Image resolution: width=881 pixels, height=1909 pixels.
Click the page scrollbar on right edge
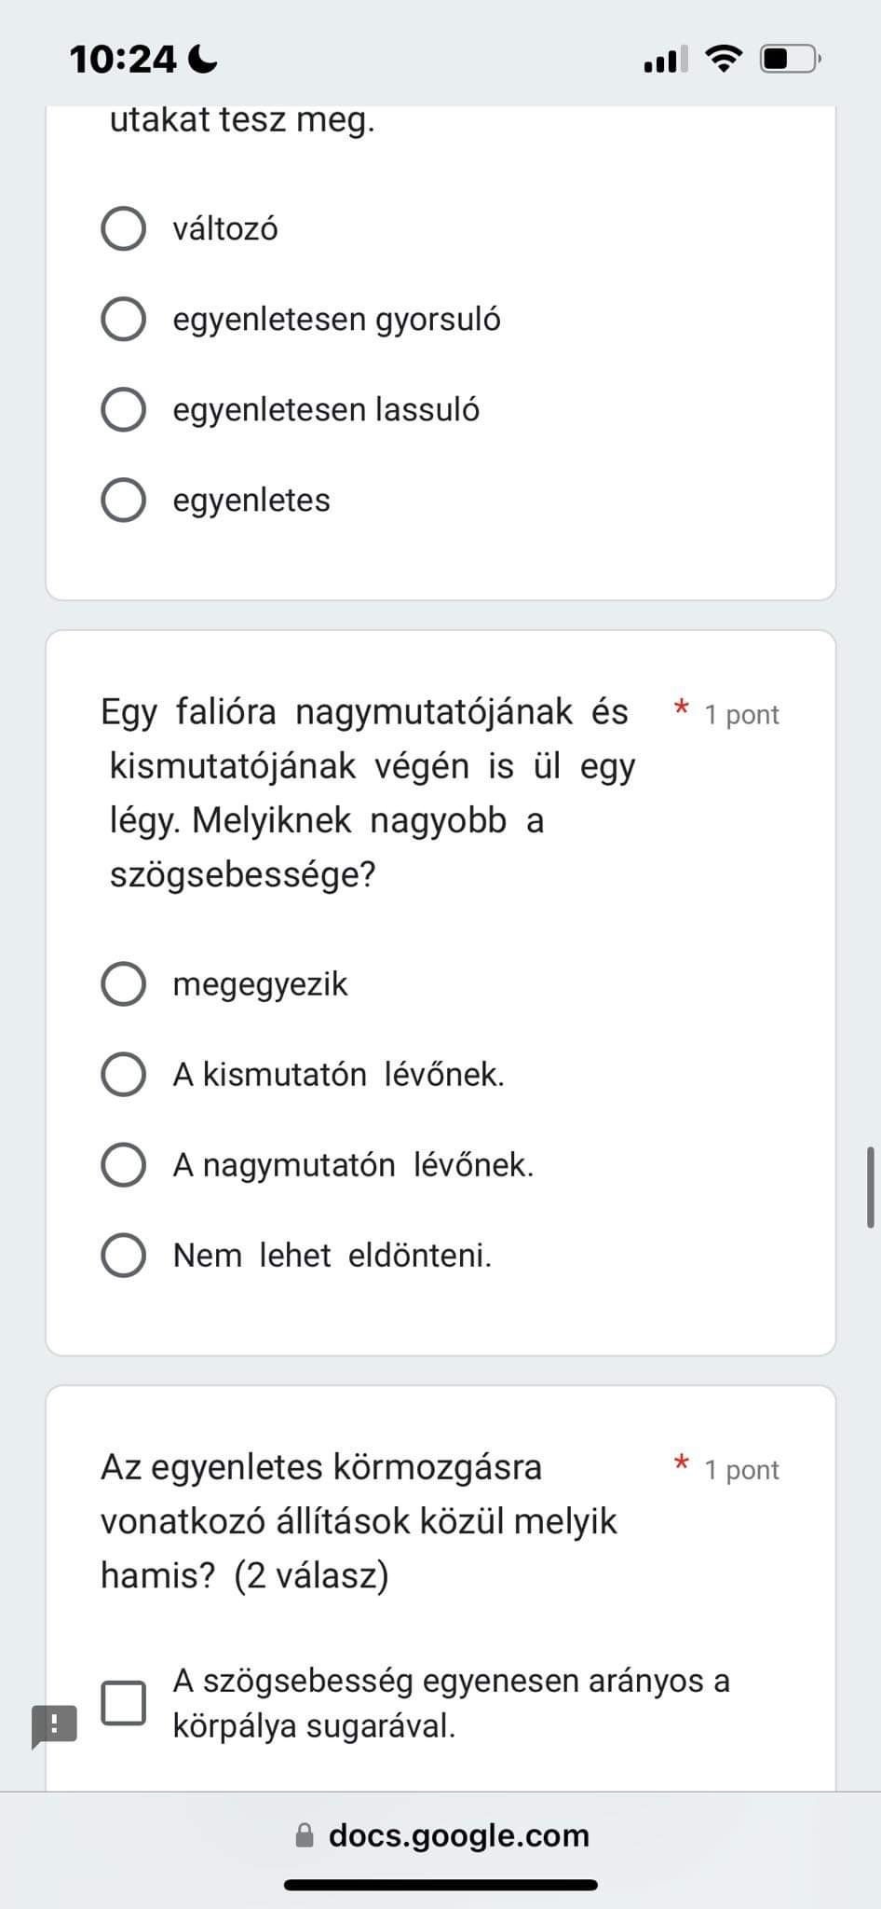(871, 1187)
